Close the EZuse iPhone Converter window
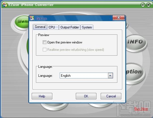 (148, 5)
